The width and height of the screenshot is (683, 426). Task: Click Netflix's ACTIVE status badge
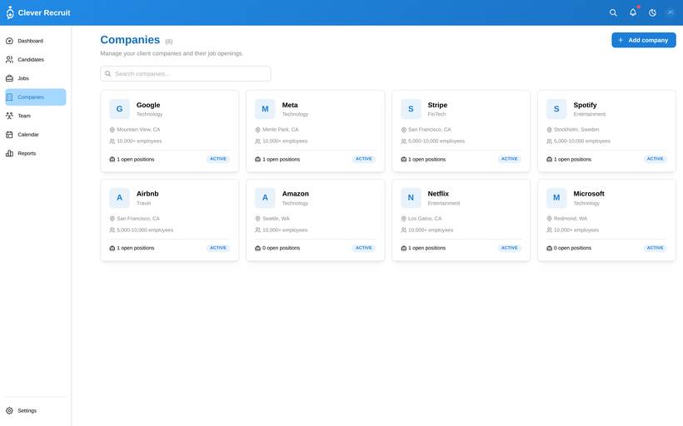pos(509,248)
